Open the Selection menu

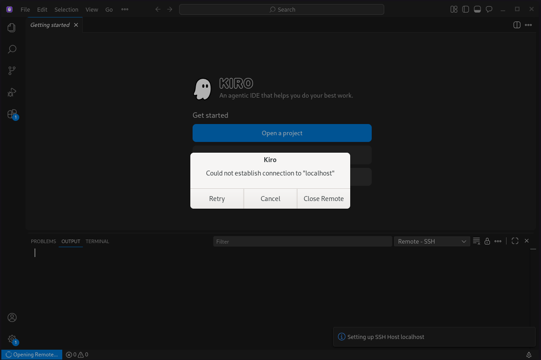click(x=66, y=9)
